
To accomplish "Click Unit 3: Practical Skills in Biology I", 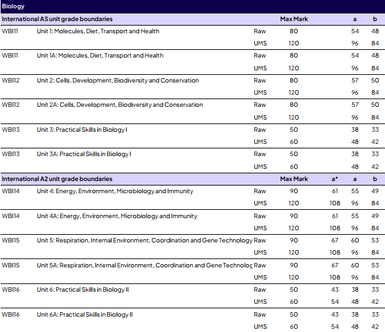I will (82, 130).
